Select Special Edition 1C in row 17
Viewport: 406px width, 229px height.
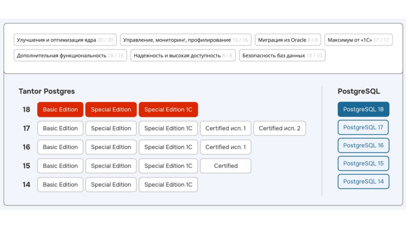pyautogui.click(x=168, y=128)
